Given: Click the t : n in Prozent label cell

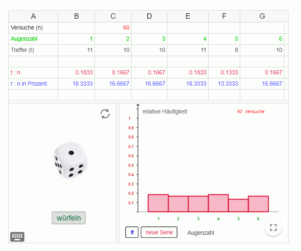Looking at the screenshot, I should [x=33, y=84].
